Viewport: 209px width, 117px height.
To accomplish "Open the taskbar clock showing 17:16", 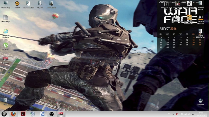I will click(201, 114).
